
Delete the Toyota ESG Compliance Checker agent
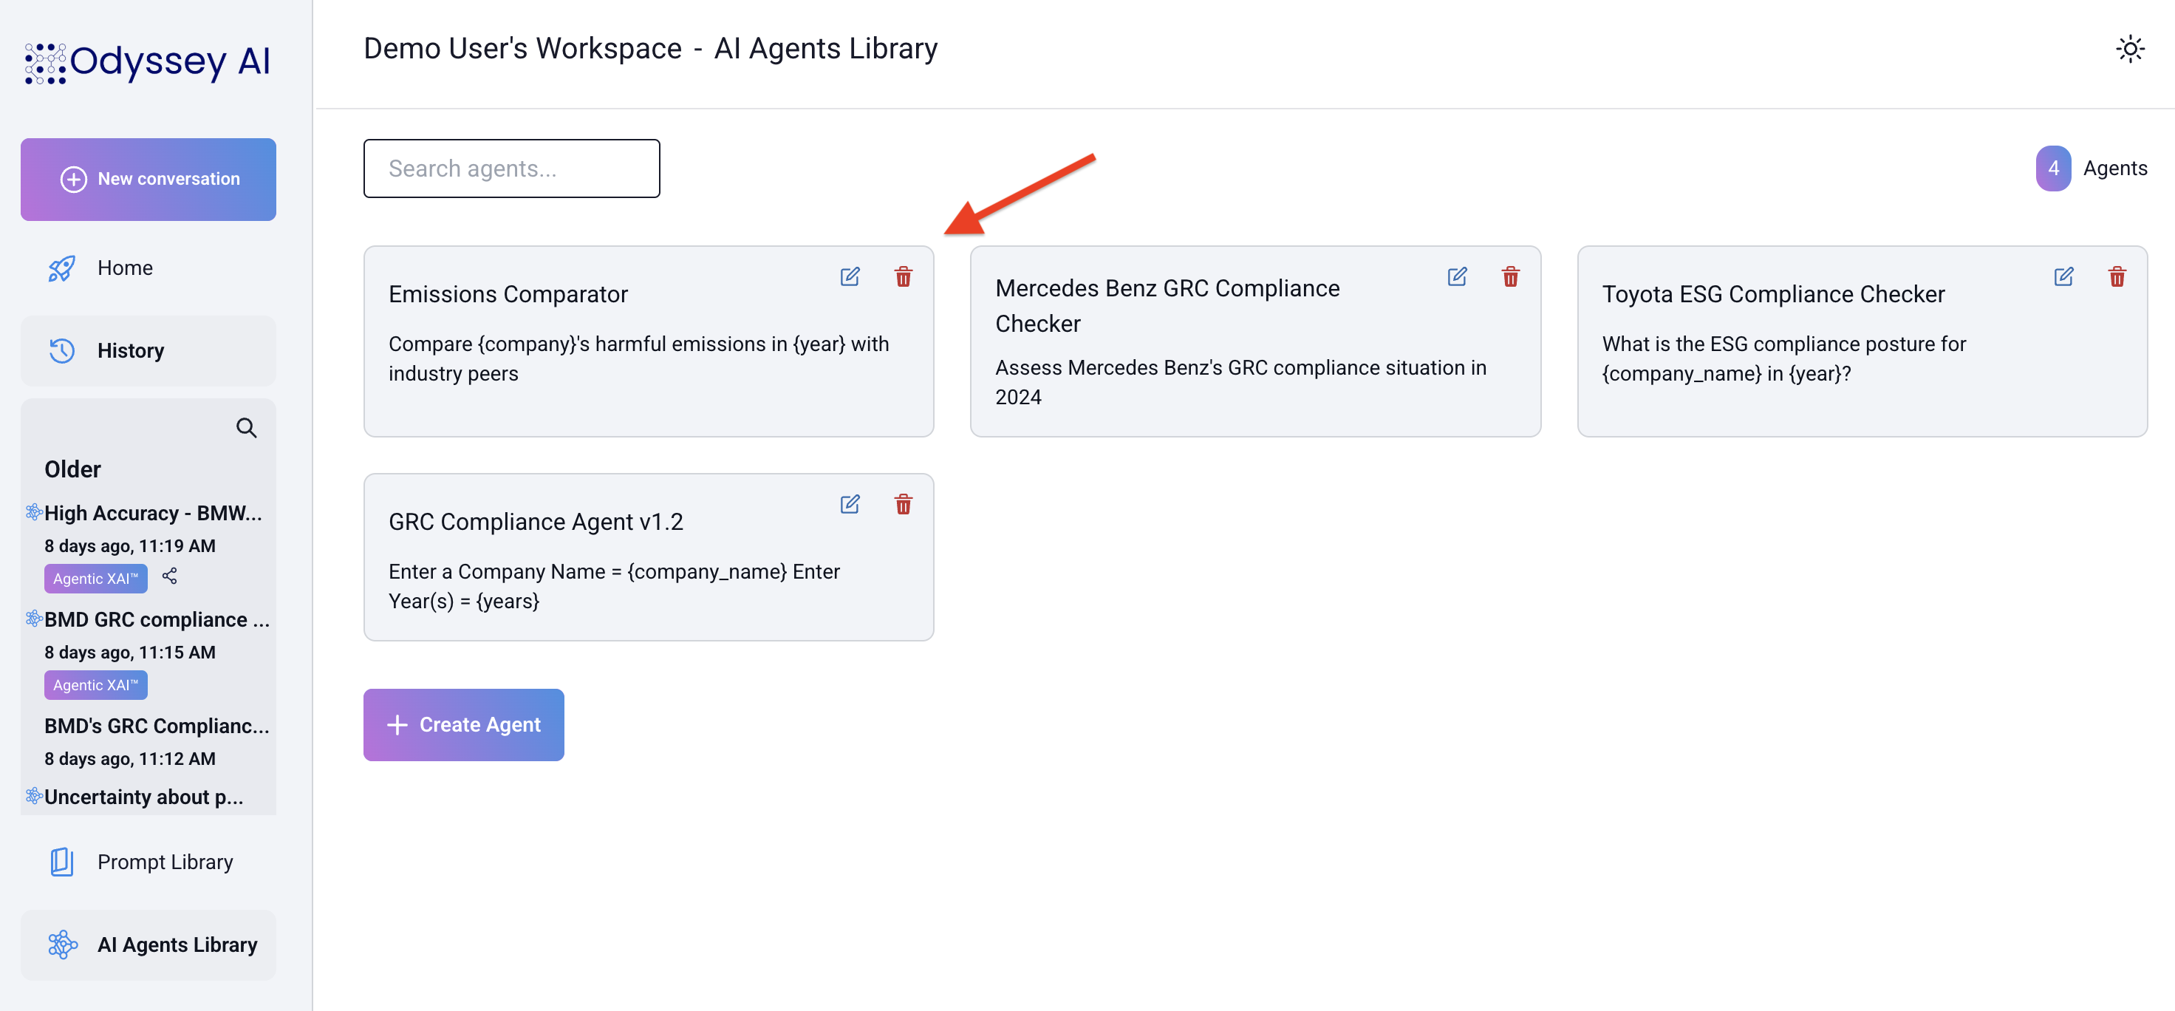[2116, 277]
